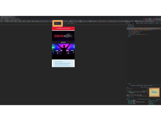Image resolution: width=161 pixels, height=121 pixels.
Task: Open DevTools settings gear icon
Action: pos(157,23)
